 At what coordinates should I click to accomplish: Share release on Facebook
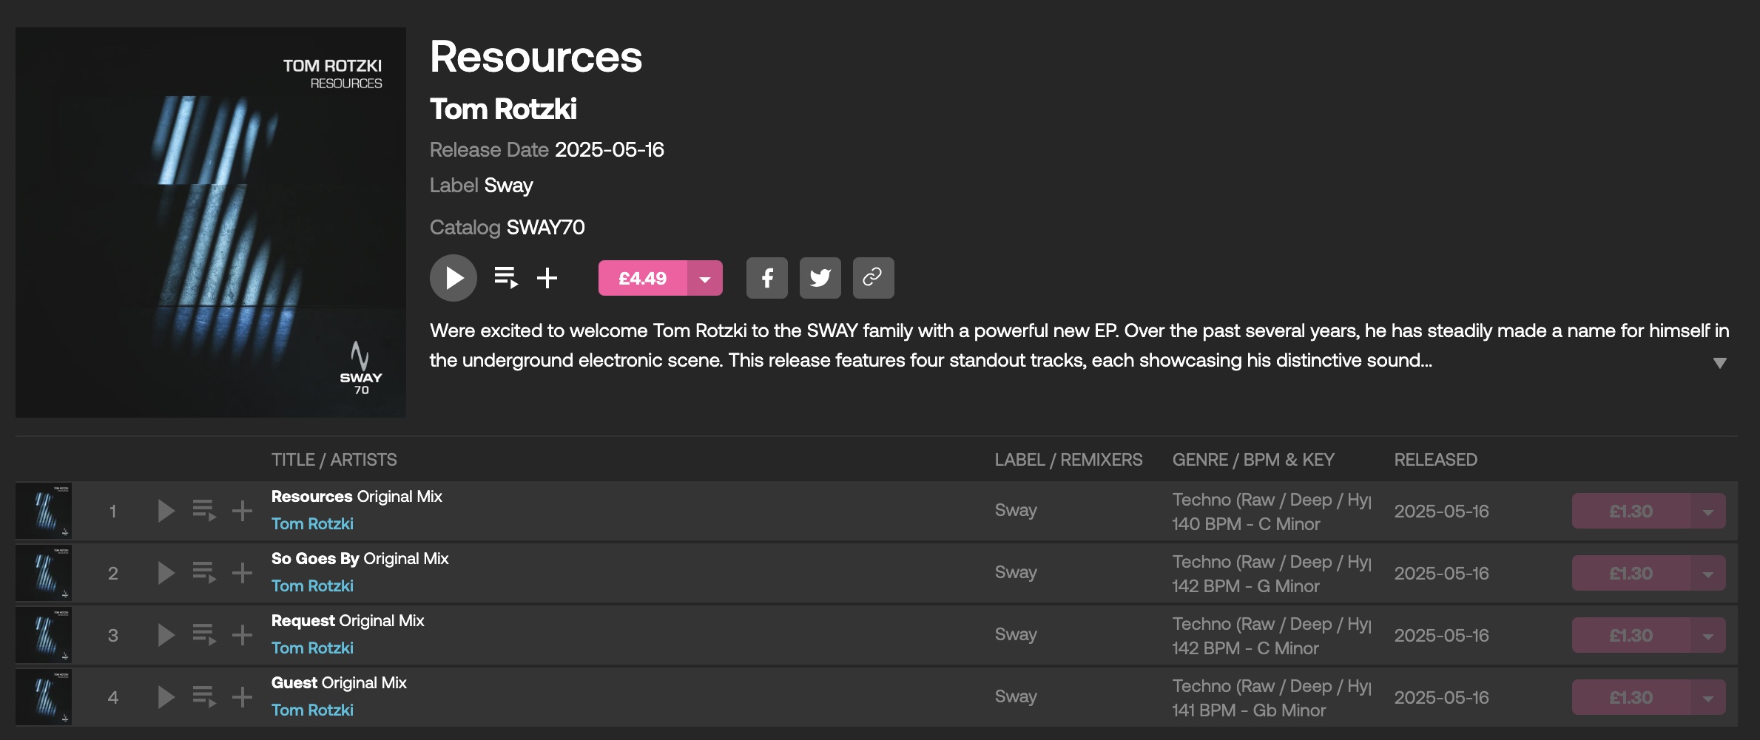(766, 278)
